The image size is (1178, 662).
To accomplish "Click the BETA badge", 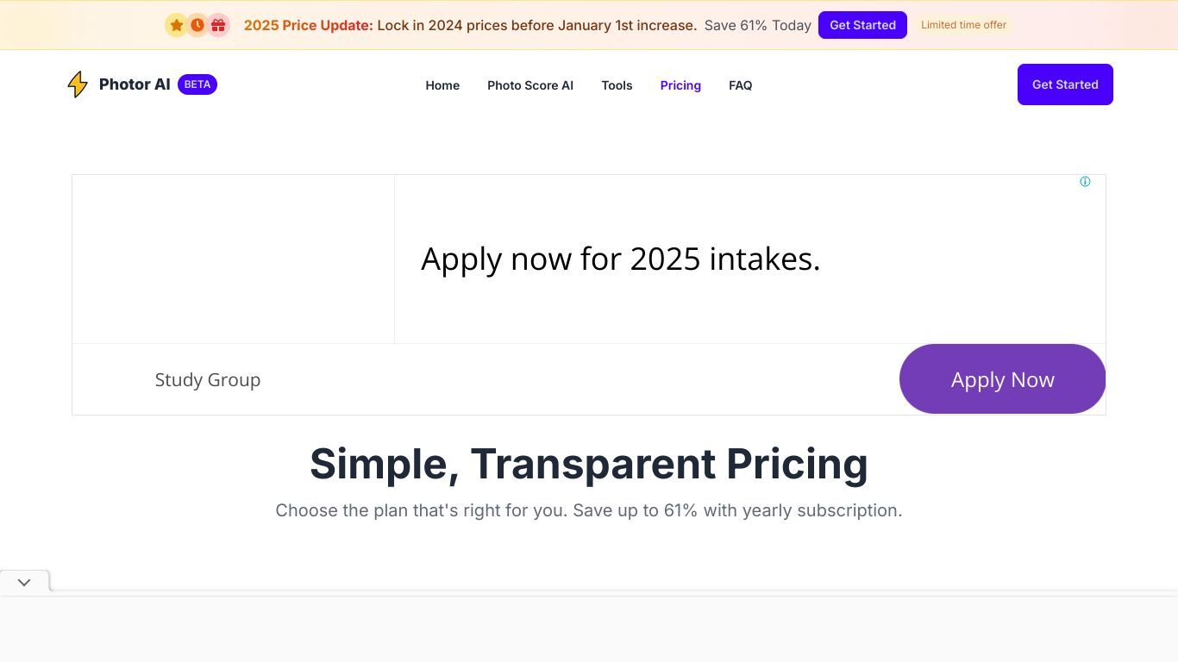I will click(197, 84).
